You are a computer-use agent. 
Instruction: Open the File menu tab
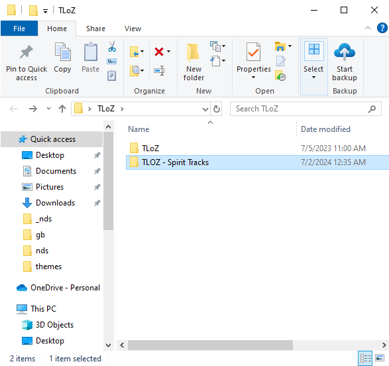19,29
